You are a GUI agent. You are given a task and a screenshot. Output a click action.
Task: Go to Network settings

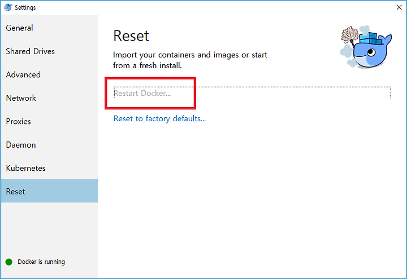[49, 98]
